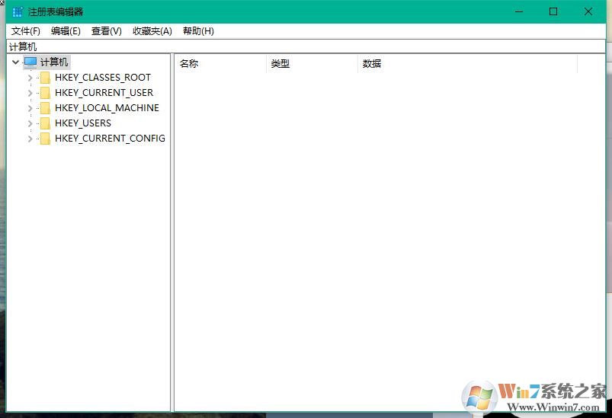Click the HKEY_CURRENT_CONFIG folder icon

[45, 139]
